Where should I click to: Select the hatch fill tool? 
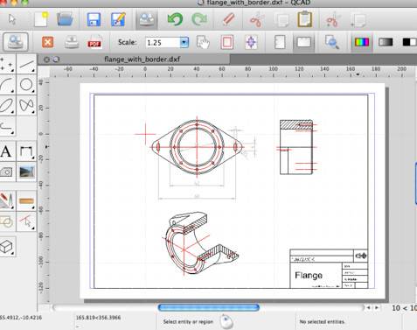pos(6,172)
